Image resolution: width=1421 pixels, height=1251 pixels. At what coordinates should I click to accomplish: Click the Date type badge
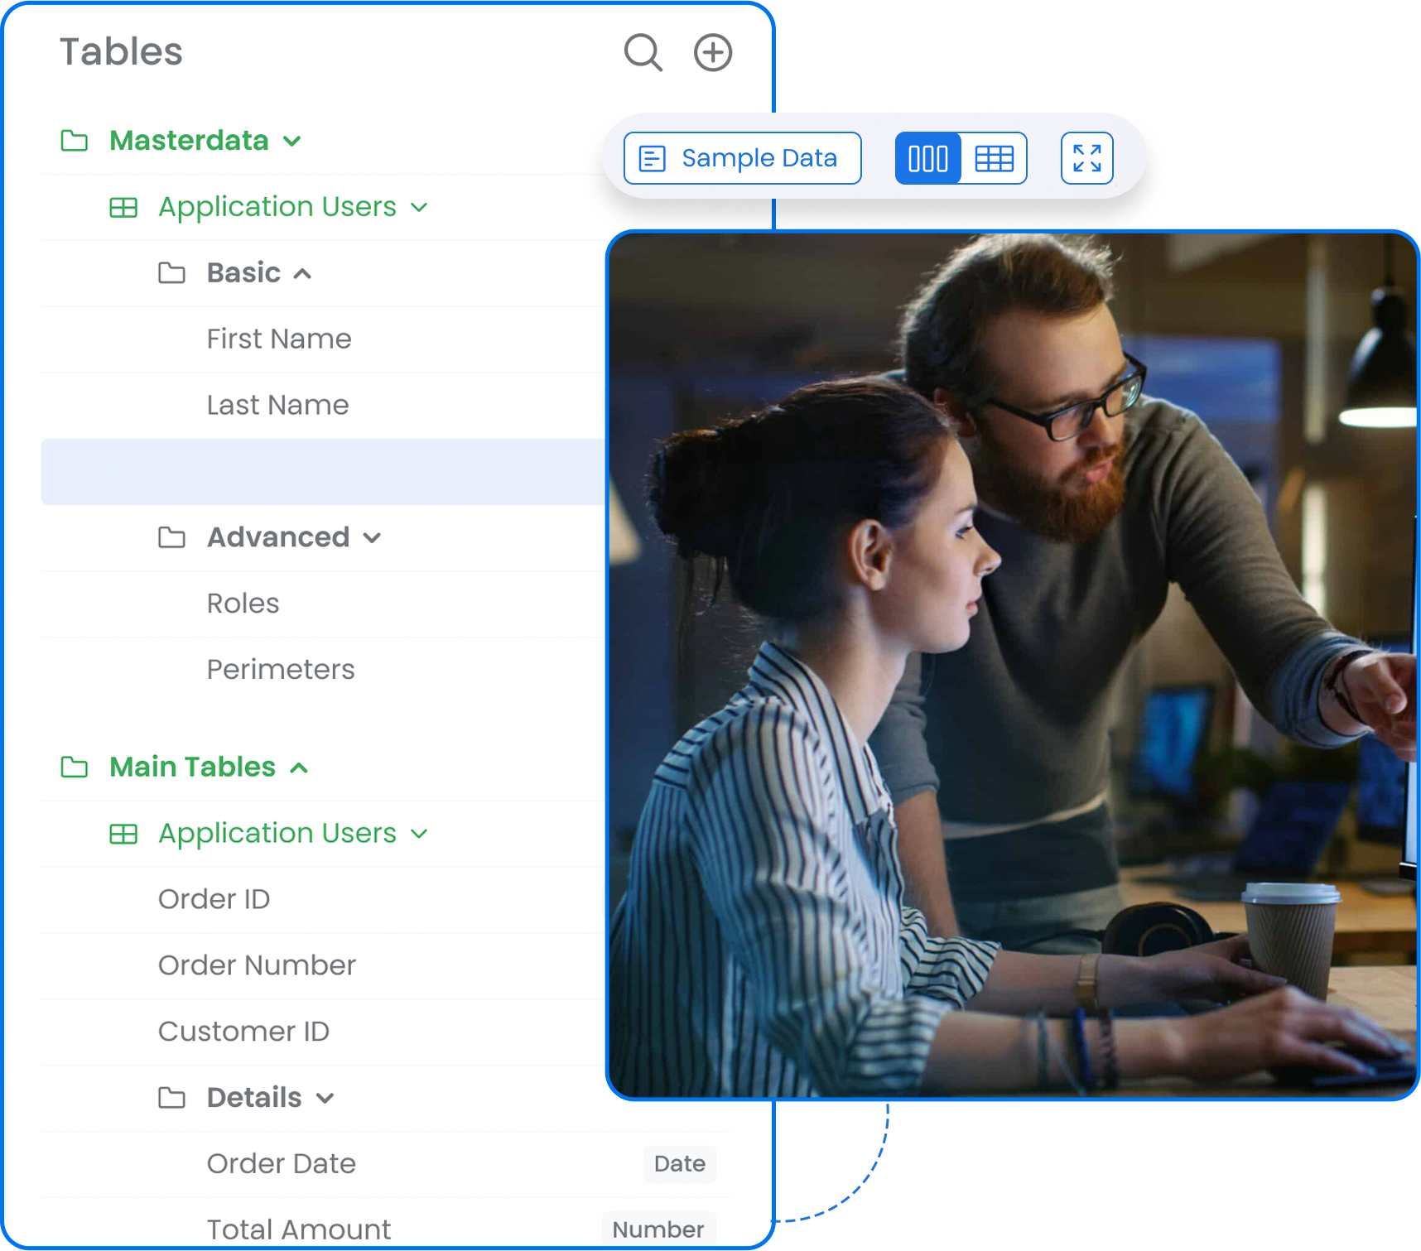point(680,1164)
